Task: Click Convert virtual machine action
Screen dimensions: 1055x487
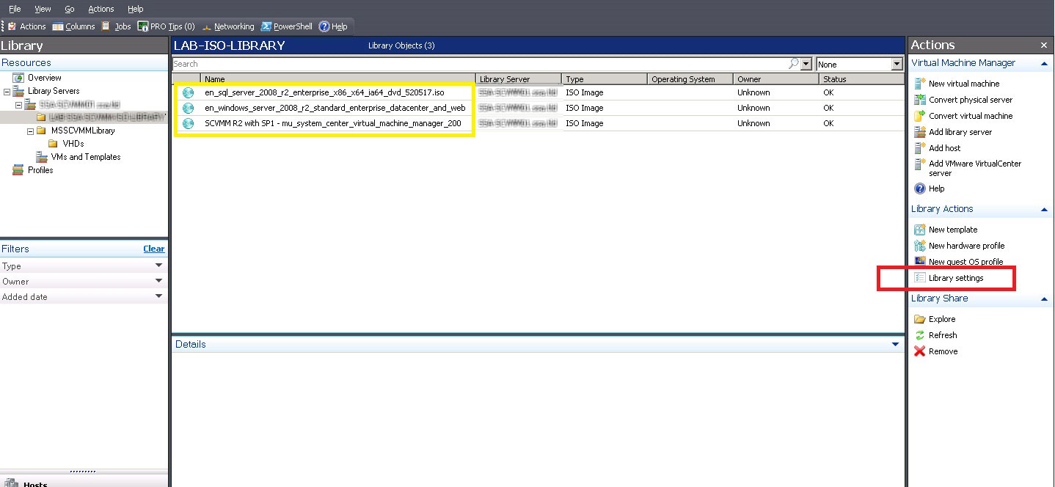Action: click(x=971, y=116)
